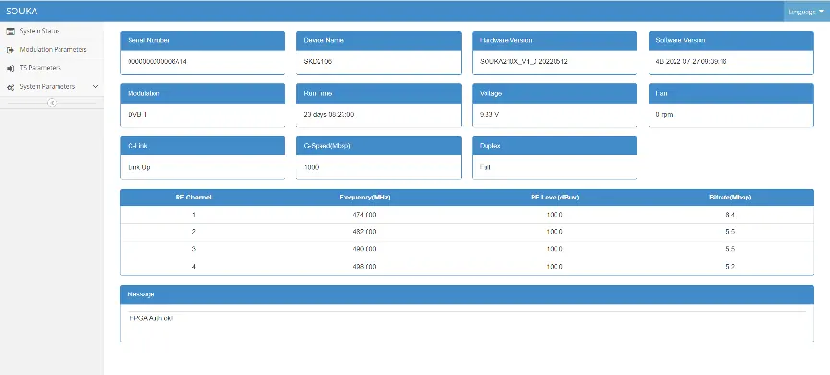Select the G-Speed value 1000
Viewport: 830px width, 375px height.
pos(311,167)
